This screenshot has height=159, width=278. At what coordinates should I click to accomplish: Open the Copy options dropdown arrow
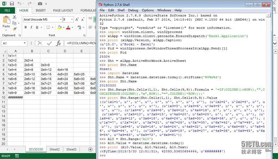pos(19,23)
